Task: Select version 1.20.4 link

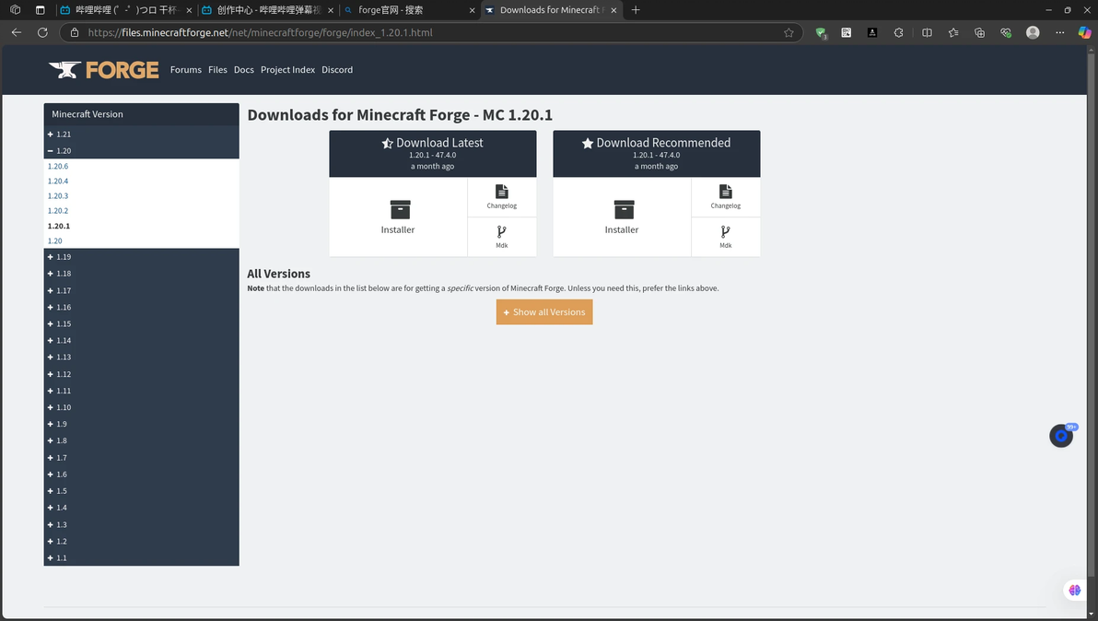Action: coord(58,181)
